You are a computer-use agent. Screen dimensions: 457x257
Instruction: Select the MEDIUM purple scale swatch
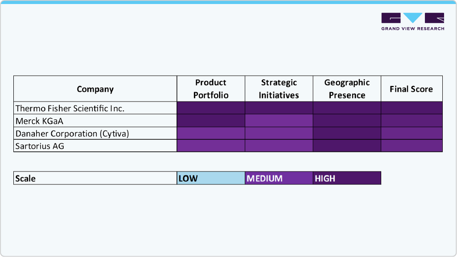coord(279,178)
